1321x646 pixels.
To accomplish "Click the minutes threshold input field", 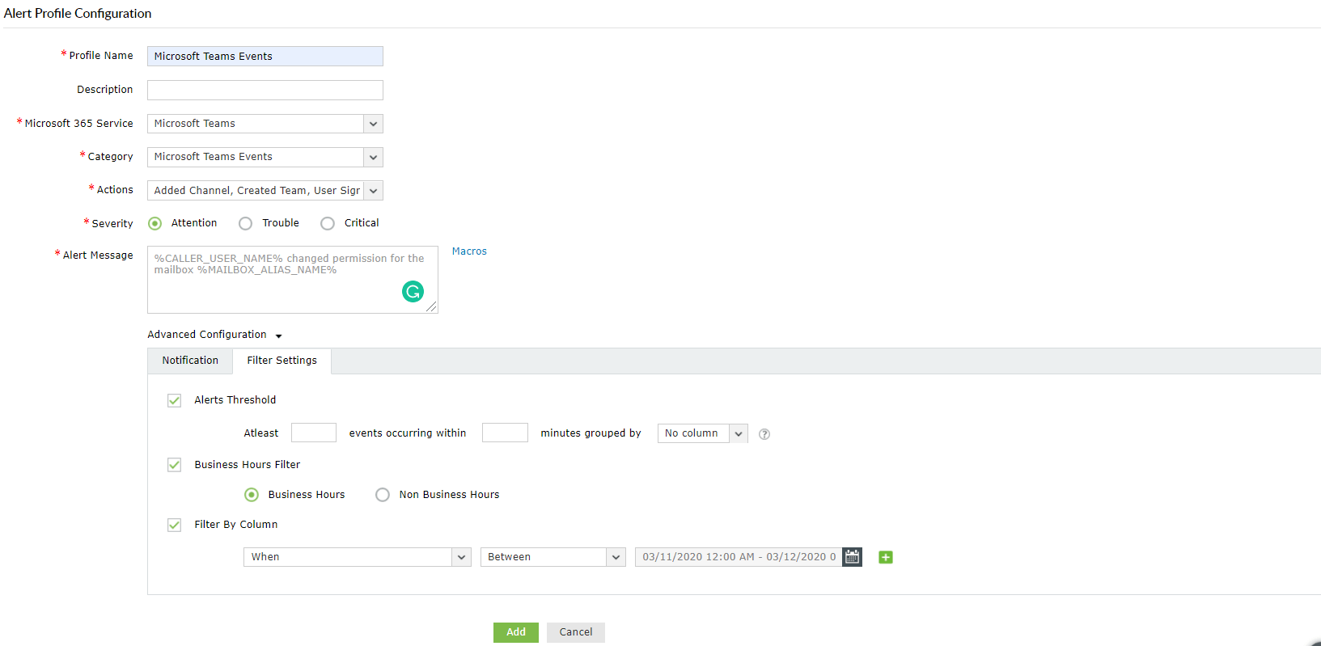I will tap(505, 433).
